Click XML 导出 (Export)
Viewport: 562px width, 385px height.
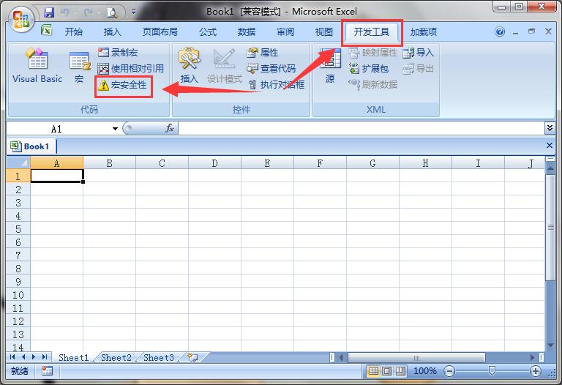[419, 69]
